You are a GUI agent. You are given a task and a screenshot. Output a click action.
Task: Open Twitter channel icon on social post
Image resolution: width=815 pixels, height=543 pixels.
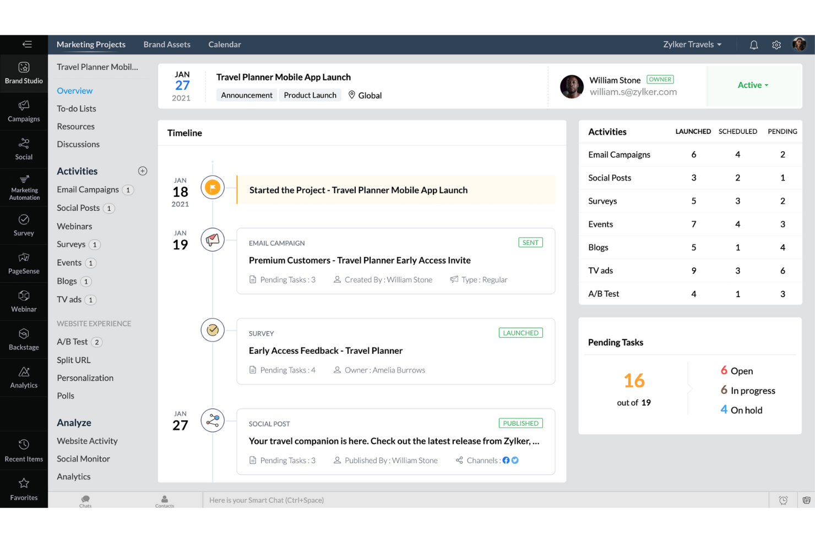coord(515,460)
